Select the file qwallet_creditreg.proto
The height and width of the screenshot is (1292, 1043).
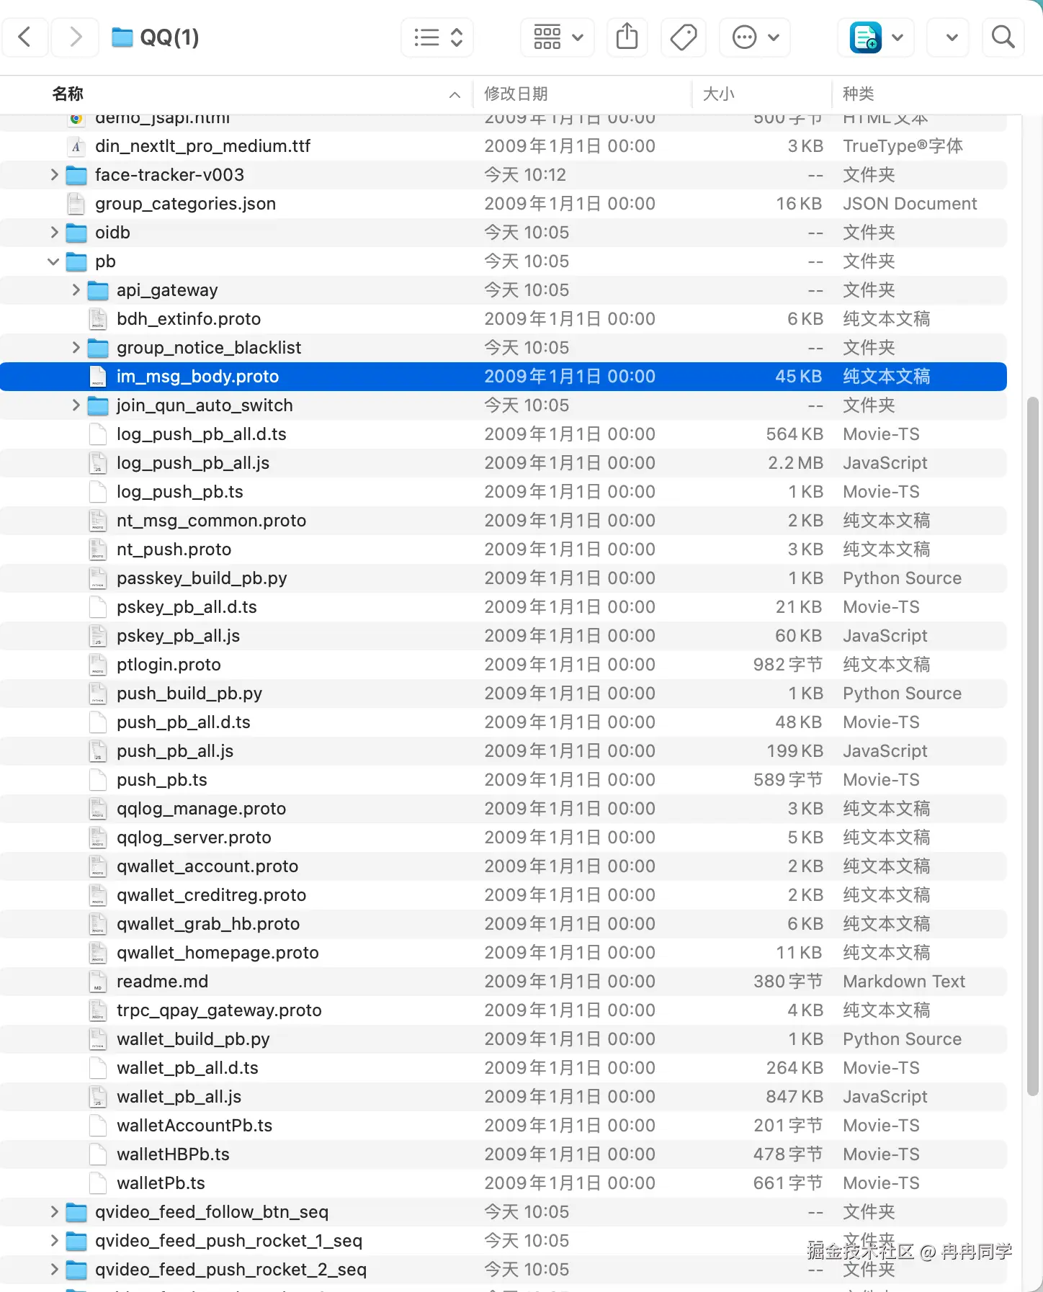tap(503, 895)
